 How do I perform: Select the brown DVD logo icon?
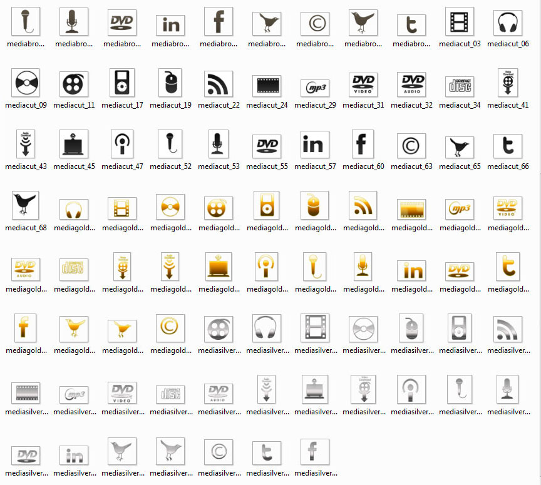pyautogui.click(x=122, y=23)
